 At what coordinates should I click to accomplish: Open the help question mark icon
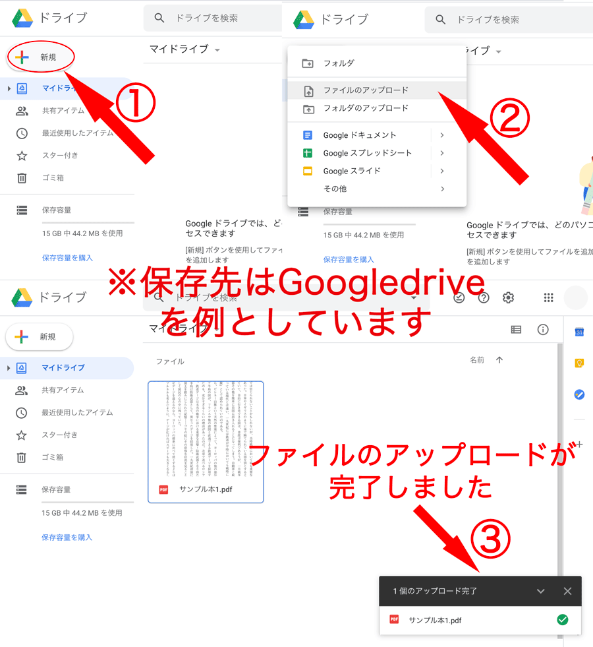pos(484,297)
